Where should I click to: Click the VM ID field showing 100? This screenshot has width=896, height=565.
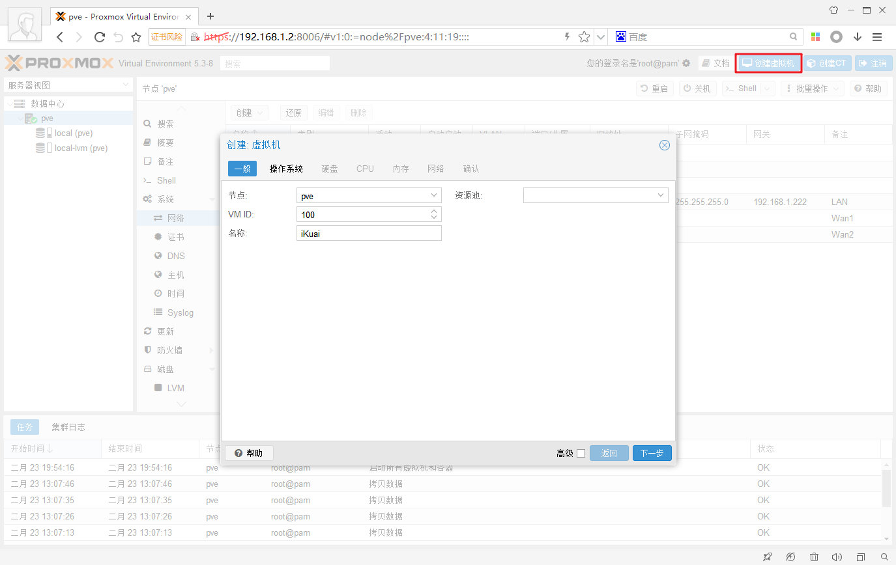362,214
